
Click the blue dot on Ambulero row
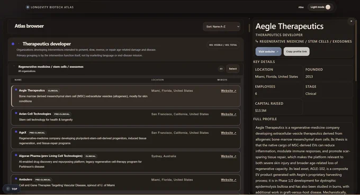16,179
